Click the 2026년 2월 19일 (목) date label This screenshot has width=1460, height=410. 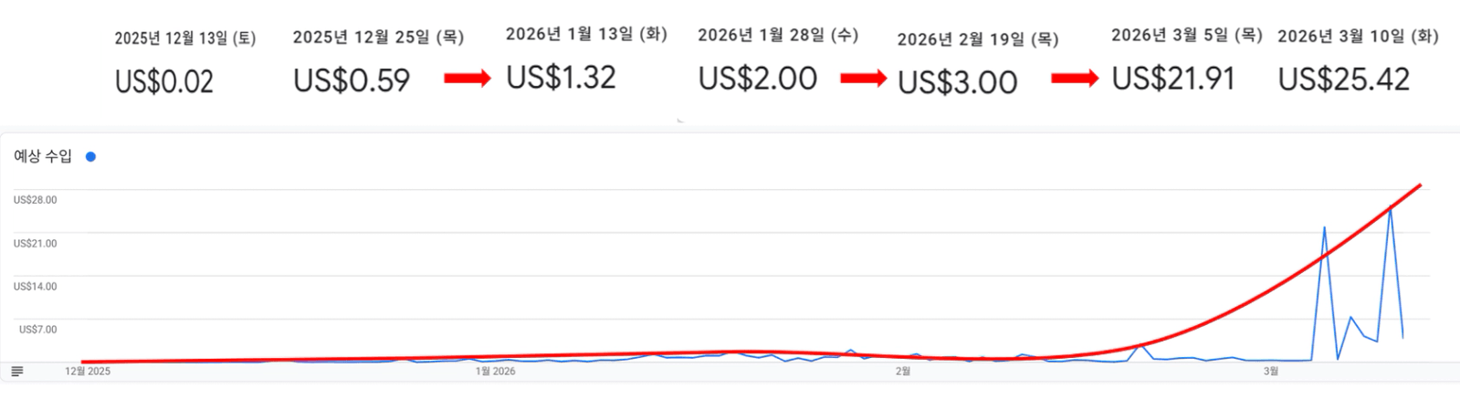978,39
